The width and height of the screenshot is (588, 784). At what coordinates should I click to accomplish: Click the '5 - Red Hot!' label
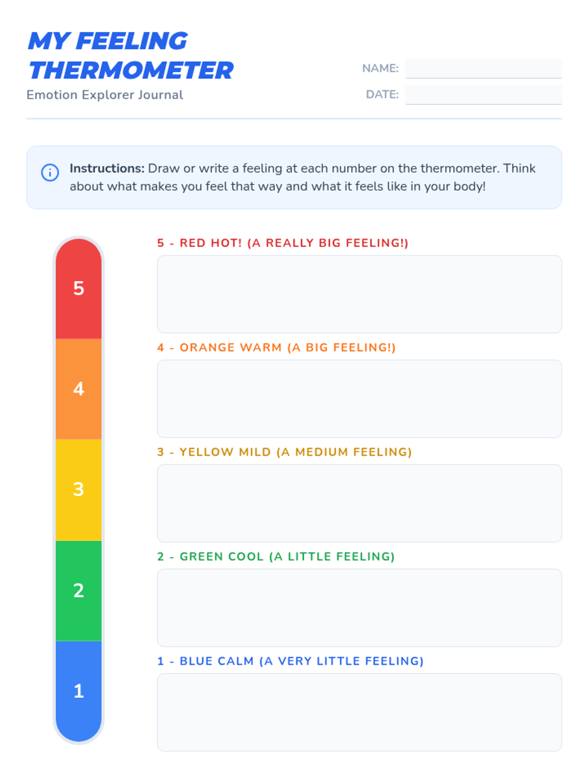283,243
